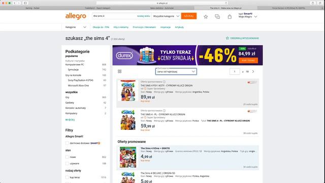The height and width of the screenshot is (183, 325).
Task: Toggle Safari sidebar button
Action: click(25, 3)
